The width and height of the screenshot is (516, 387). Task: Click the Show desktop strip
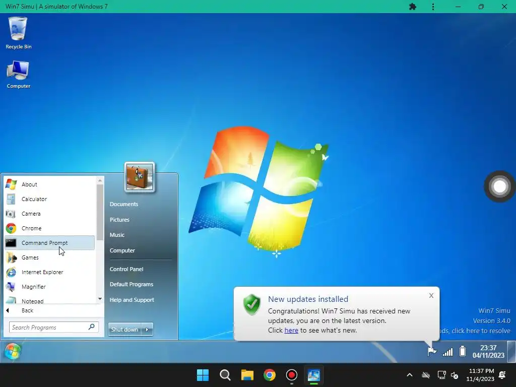[511, 351]
